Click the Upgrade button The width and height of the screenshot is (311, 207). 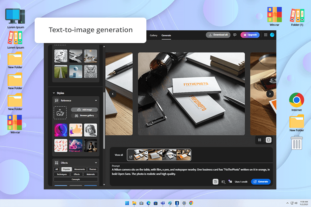pos(250,35)
